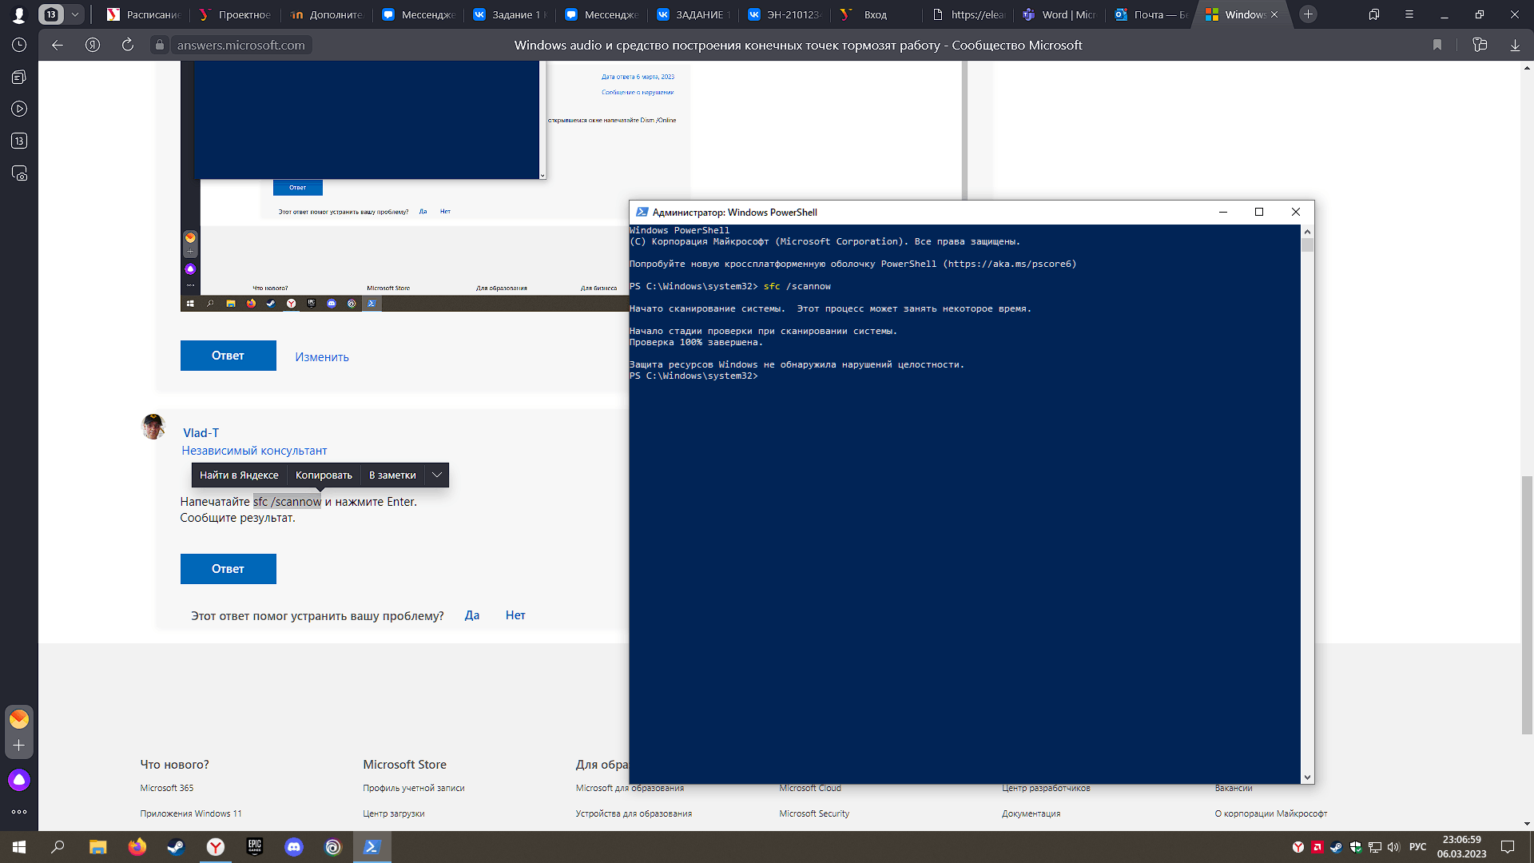This screenshot has height=863, width=1534.
Task: Open Discord from taskbar
Action: click(294, 847)
